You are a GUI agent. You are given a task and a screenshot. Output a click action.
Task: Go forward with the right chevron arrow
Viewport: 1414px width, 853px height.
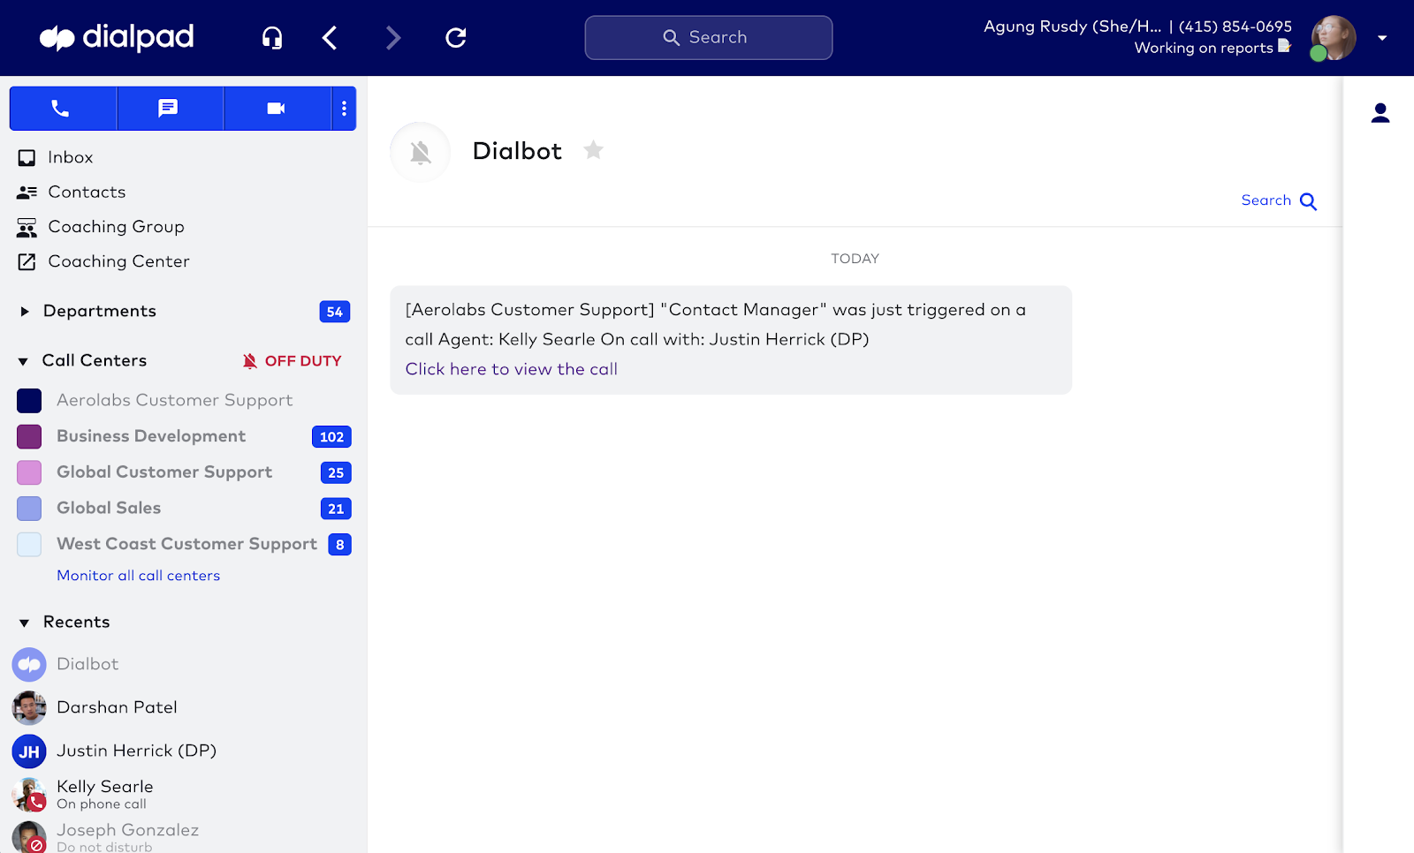[x=393, y=38]
